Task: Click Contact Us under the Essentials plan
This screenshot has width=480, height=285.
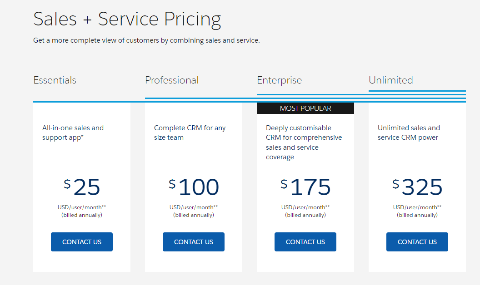Action: pyautogui.click(x=82, y=242)
